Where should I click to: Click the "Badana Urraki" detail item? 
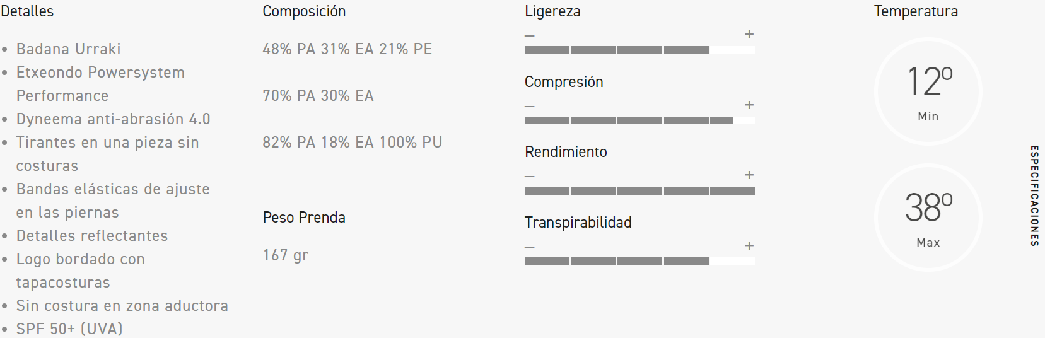click(68, 49)
